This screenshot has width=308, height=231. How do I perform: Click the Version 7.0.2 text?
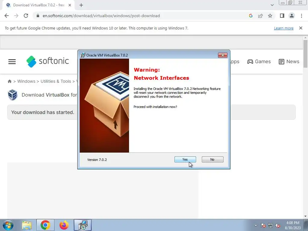97,160
